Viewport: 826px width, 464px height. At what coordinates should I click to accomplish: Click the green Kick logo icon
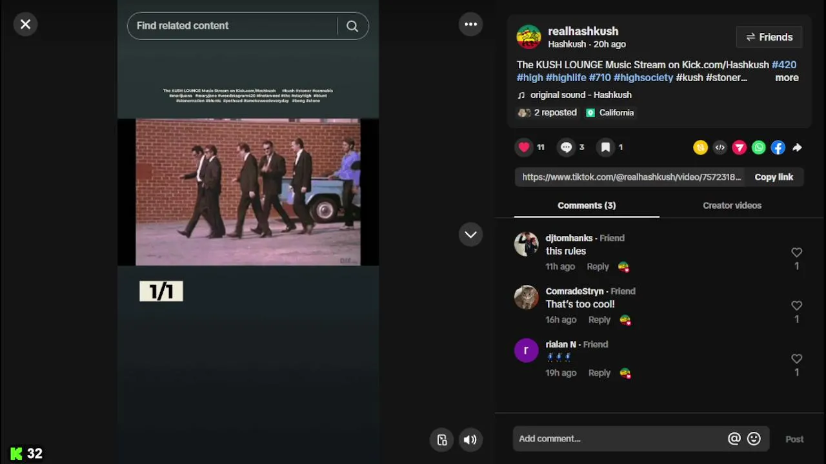pyautogui.click(x=16, y=454)
